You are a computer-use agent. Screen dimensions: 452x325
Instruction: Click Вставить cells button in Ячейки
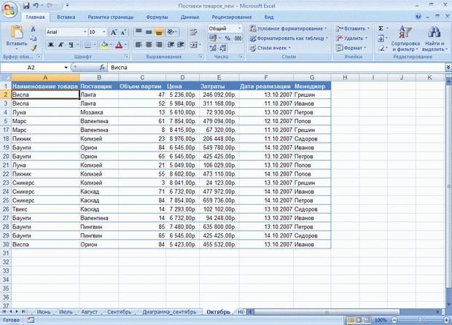point(353,28)
